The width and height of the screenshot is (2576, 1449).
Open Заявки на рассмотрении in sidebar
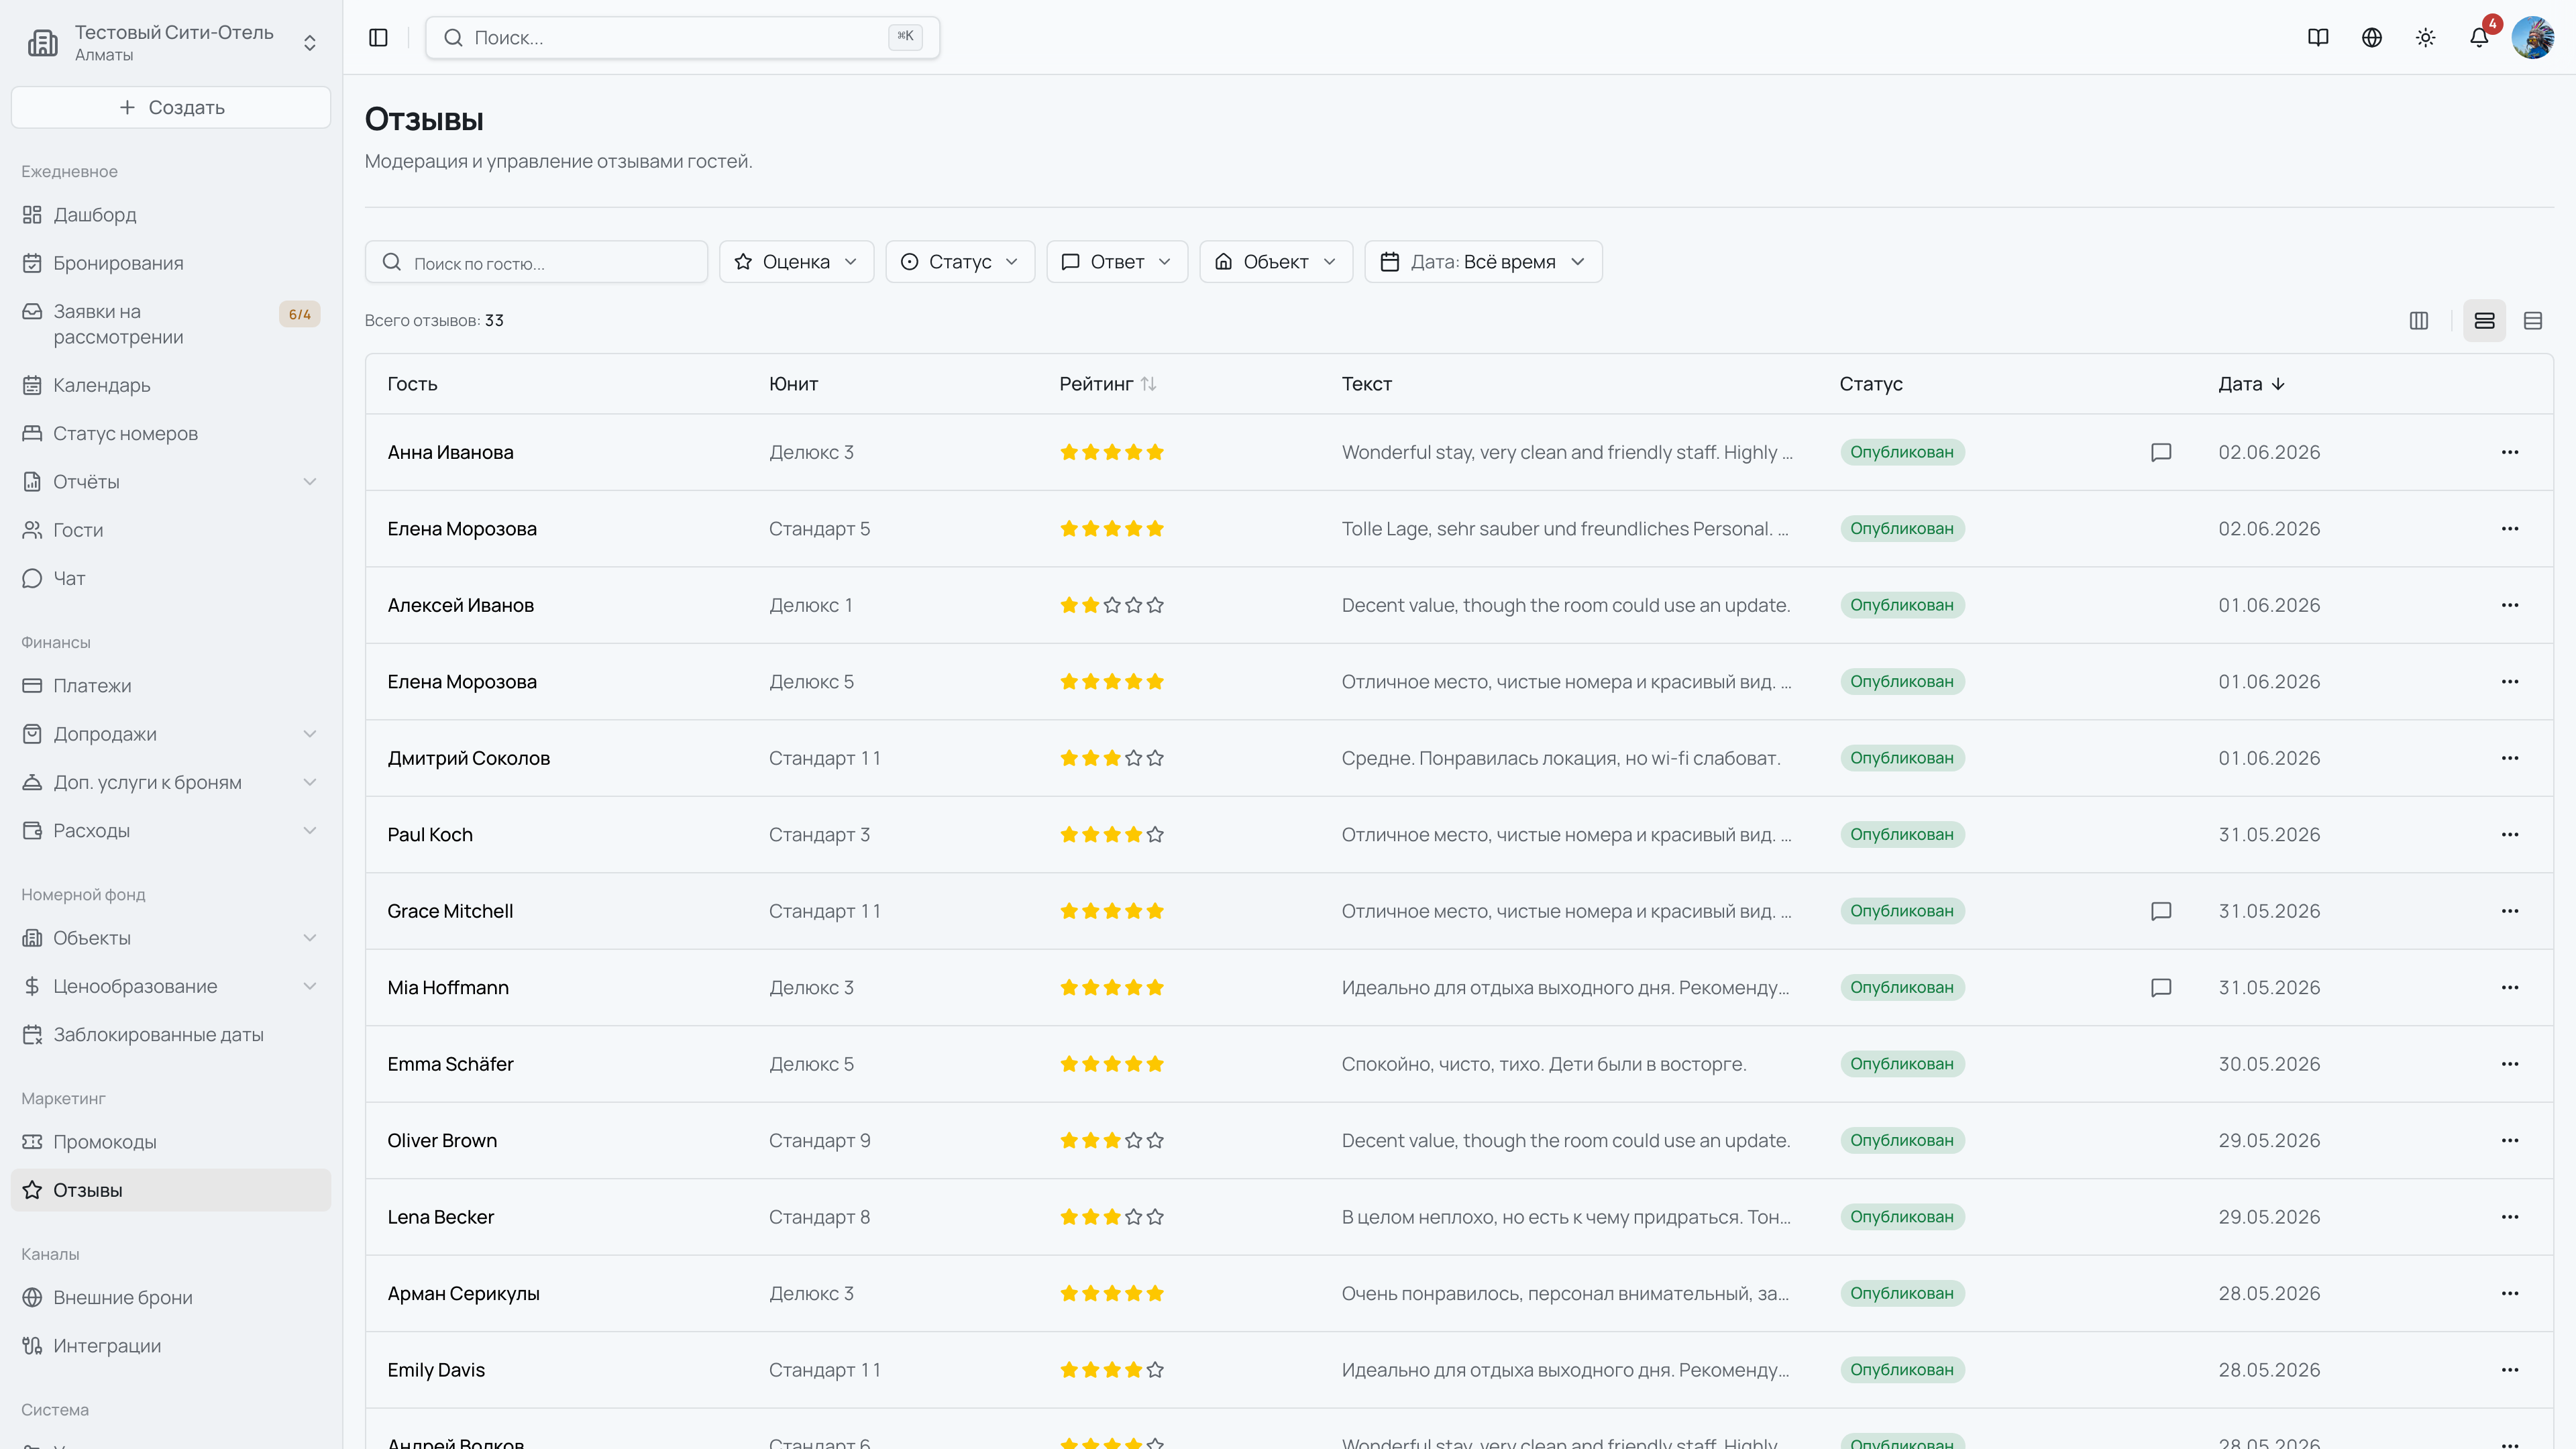171,324
